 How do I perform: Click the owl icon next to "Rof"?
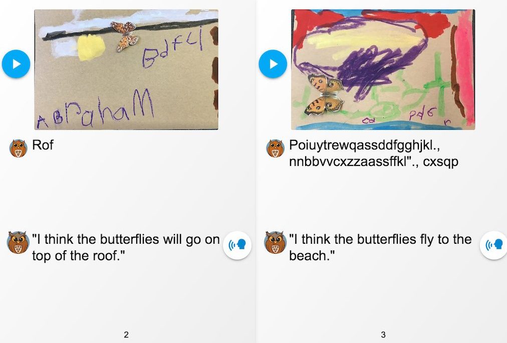click(x=18, y=148)
